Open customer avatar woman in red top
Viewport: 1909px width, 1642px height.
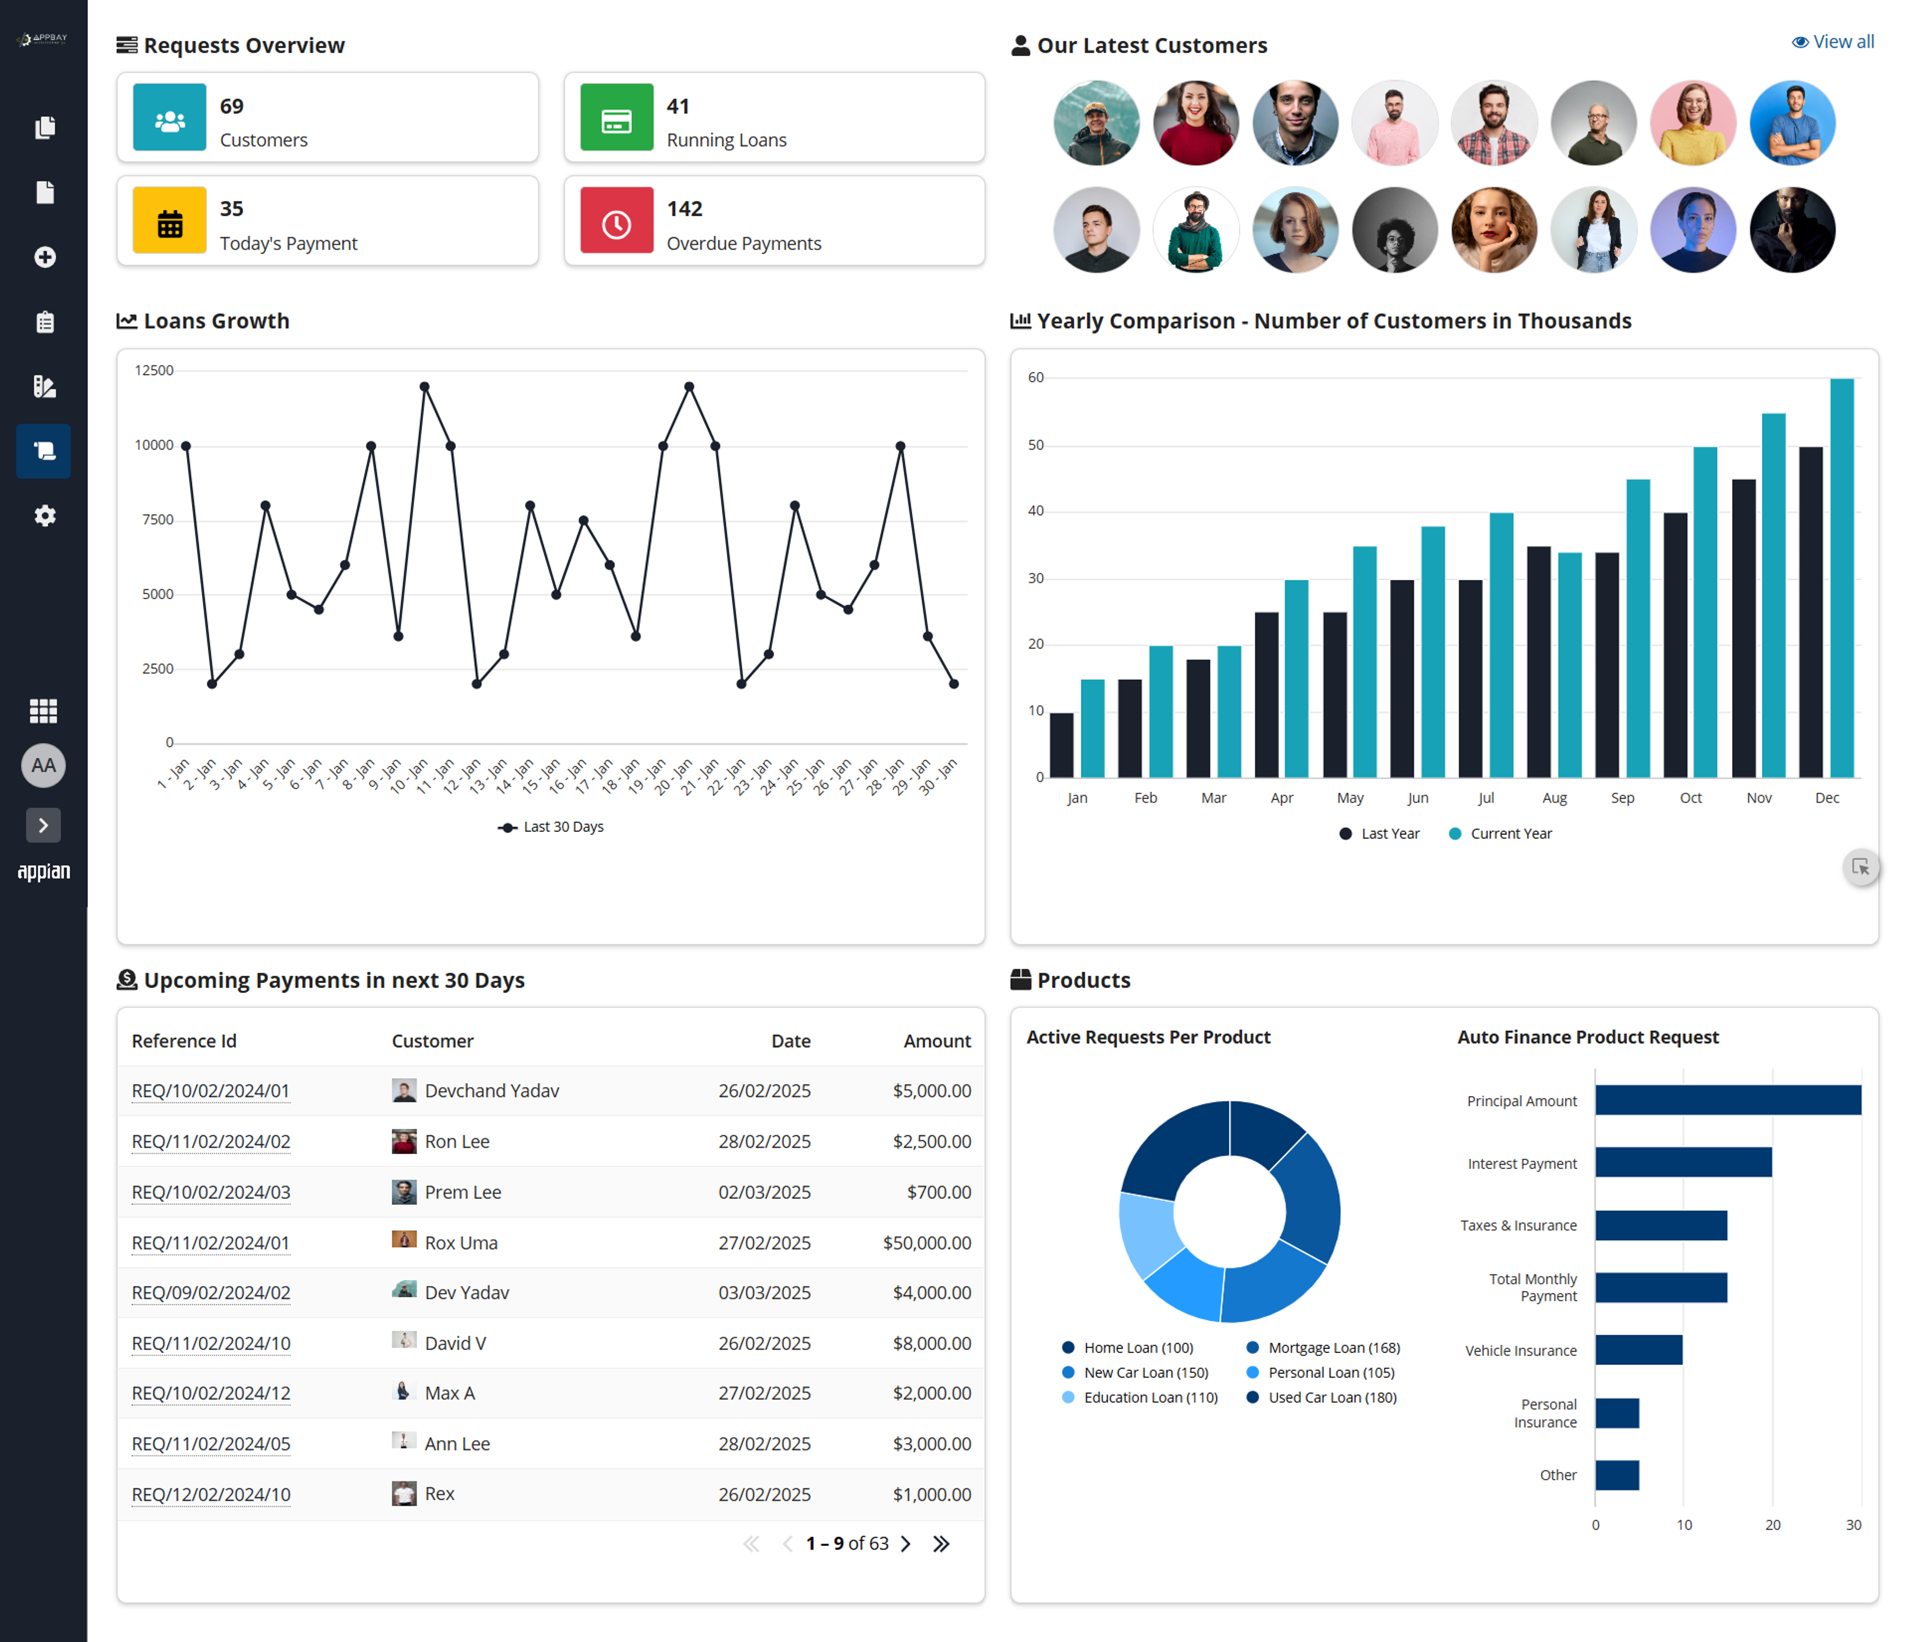[x=1196, y=122]
